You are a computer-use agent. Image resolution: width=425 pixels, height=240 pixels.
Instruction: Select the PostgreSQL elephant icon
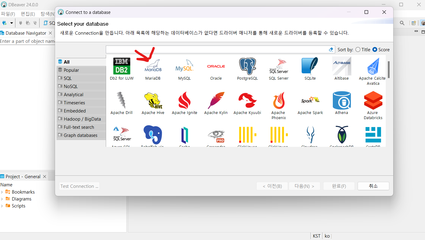[x=247, y=69]
